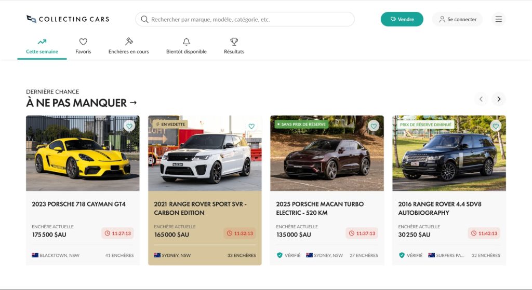This screenshot has width=532, height=290.
Task: Toggle heart on 2016 Range Rover Autobiography
Action: coord(496,126)
